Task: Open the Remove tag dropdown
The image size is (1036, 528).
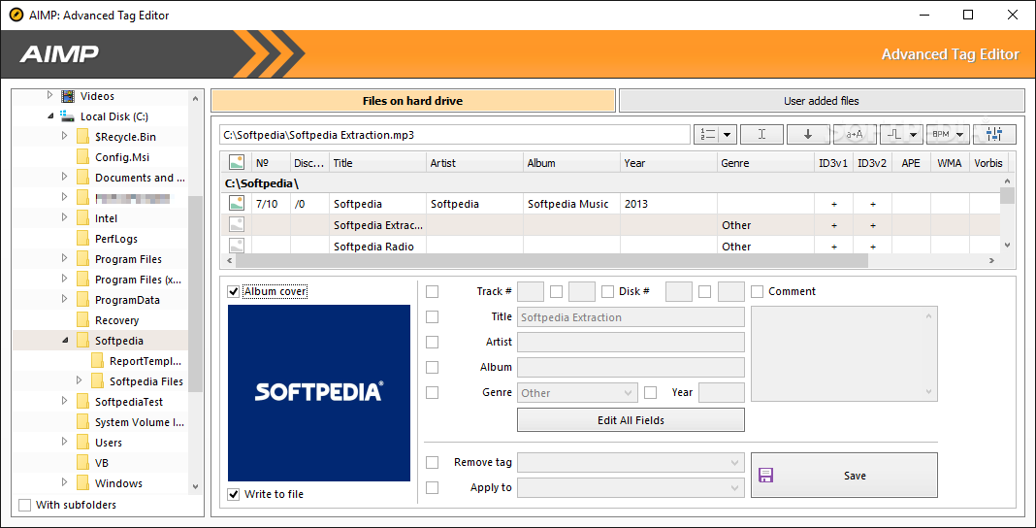Action: click(631, 463)
